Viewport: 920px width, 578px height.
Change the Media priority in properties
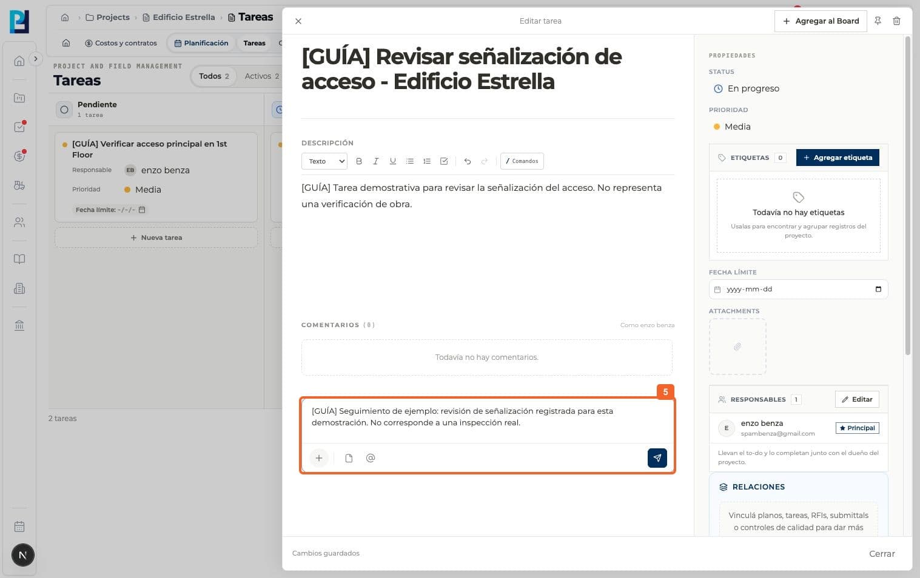pos(732,127)
